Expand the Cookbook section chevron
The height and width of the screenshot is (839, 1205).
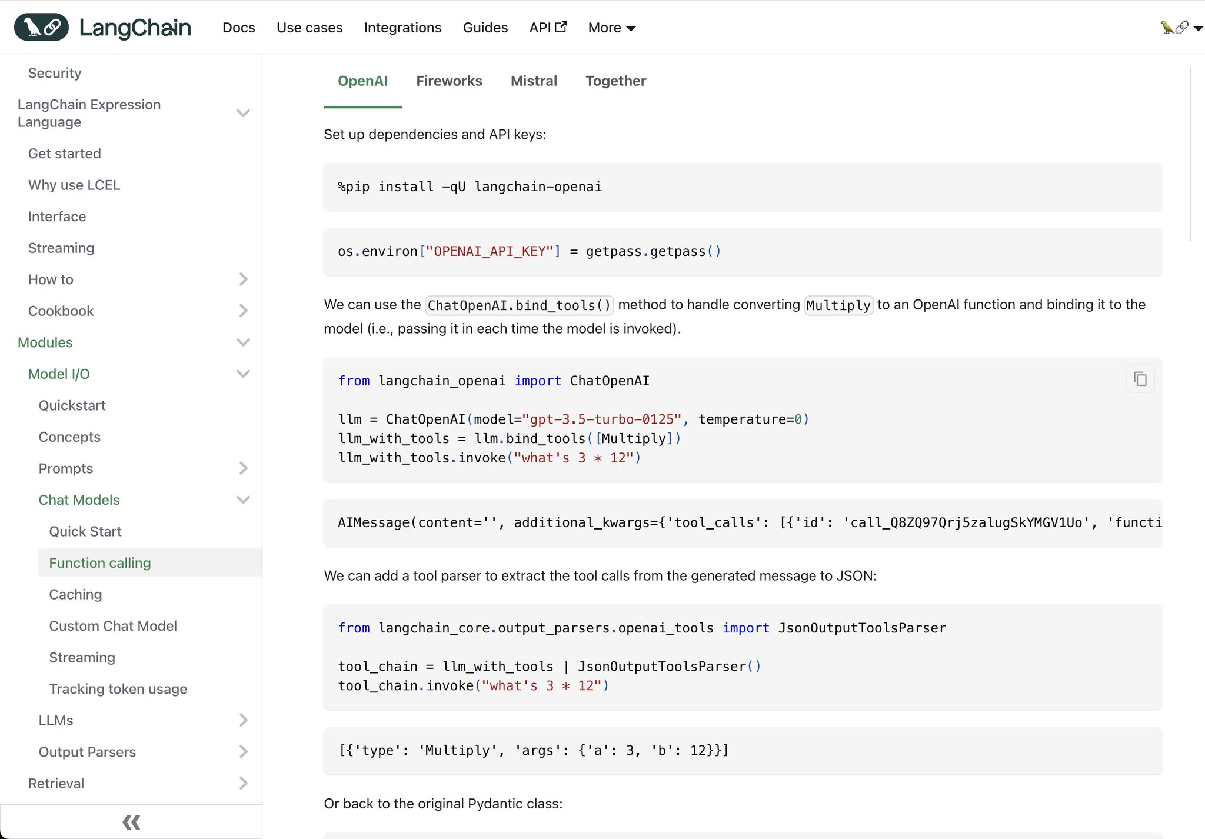click(243, 311)
